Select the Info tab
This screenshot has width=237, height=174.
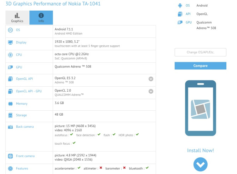(x=41, y=18)
